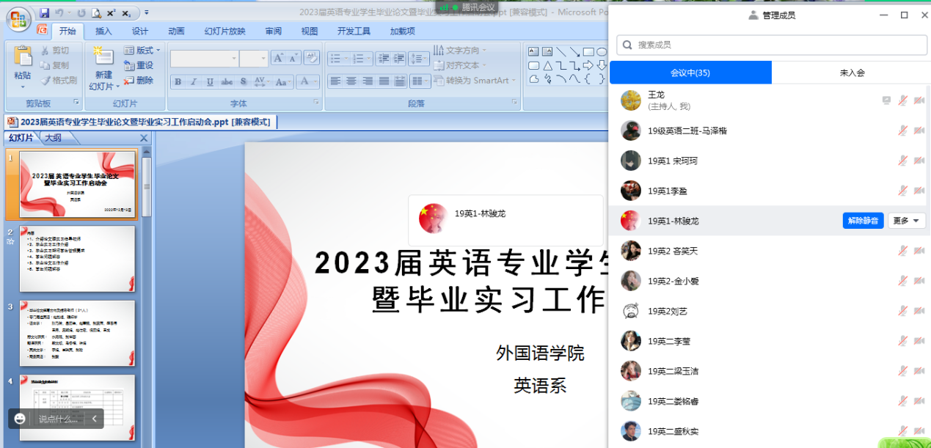Open the 未入会 members tab
Screen dimensions: 931x448
(852, 73)
